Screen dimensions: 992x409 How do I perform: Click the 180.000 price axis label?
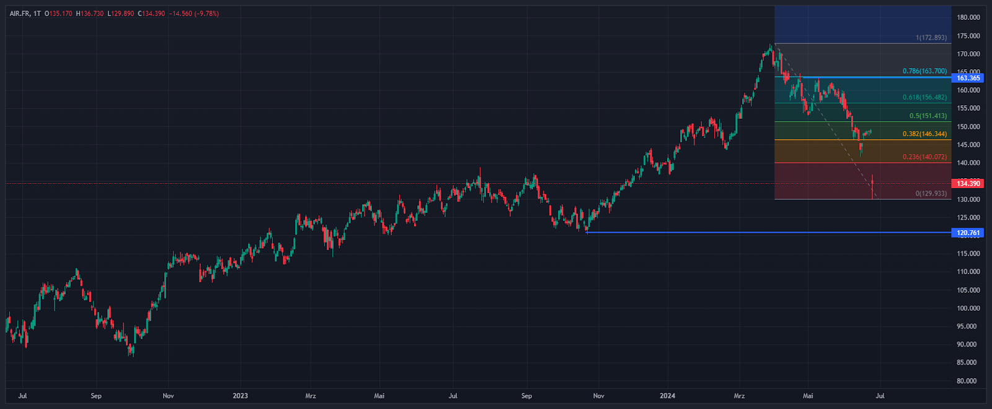(968, 17)
